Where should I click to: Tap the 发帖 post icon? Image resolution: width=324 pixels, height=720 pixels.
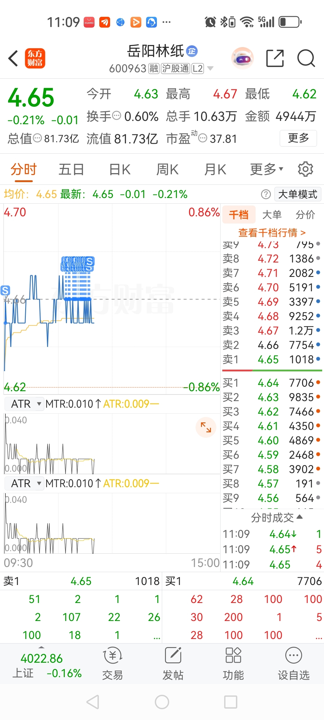coord(173,664)
